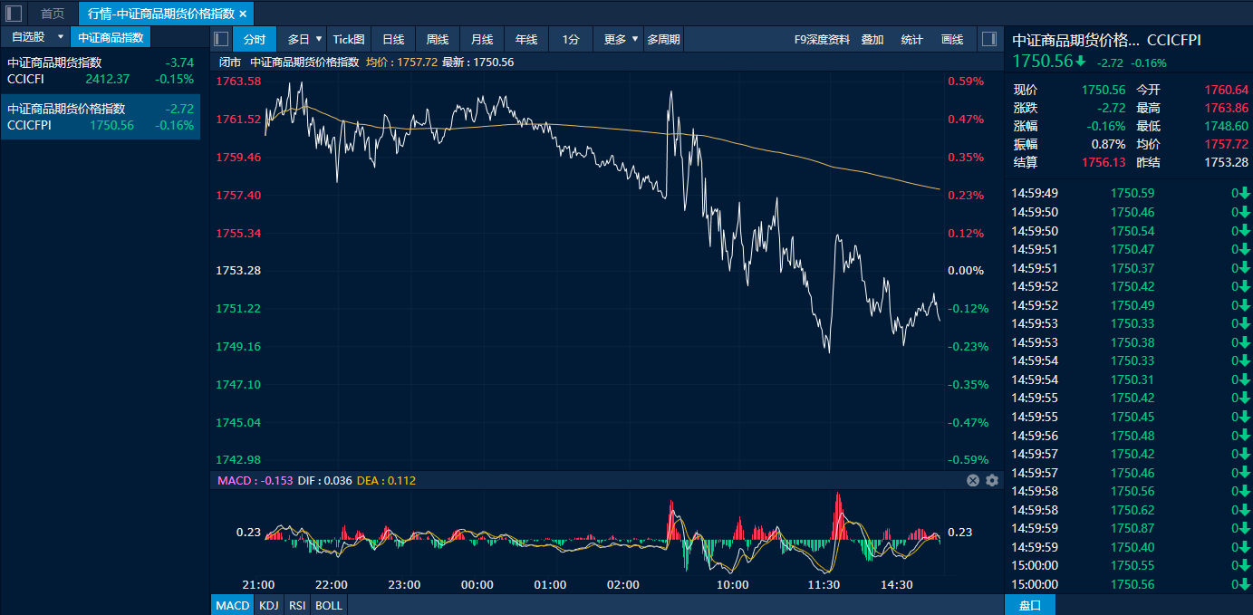Click the down arrow on the 14:59:49 tick row
Screen dimensions: 1253x615
coord(1244,193)
